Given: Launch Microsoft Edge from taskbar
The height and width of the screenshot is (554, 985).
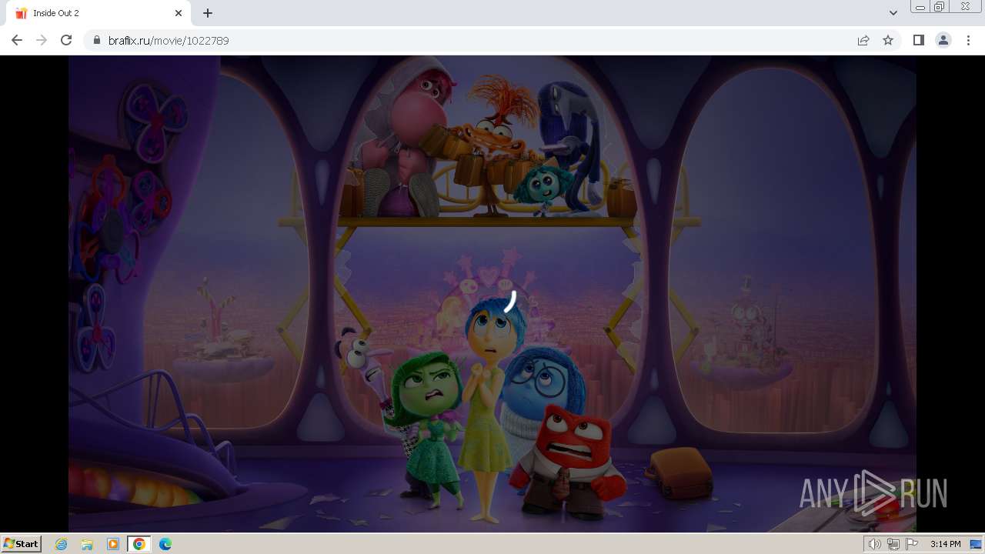Looking at the screenshot, I should [165, 544].
